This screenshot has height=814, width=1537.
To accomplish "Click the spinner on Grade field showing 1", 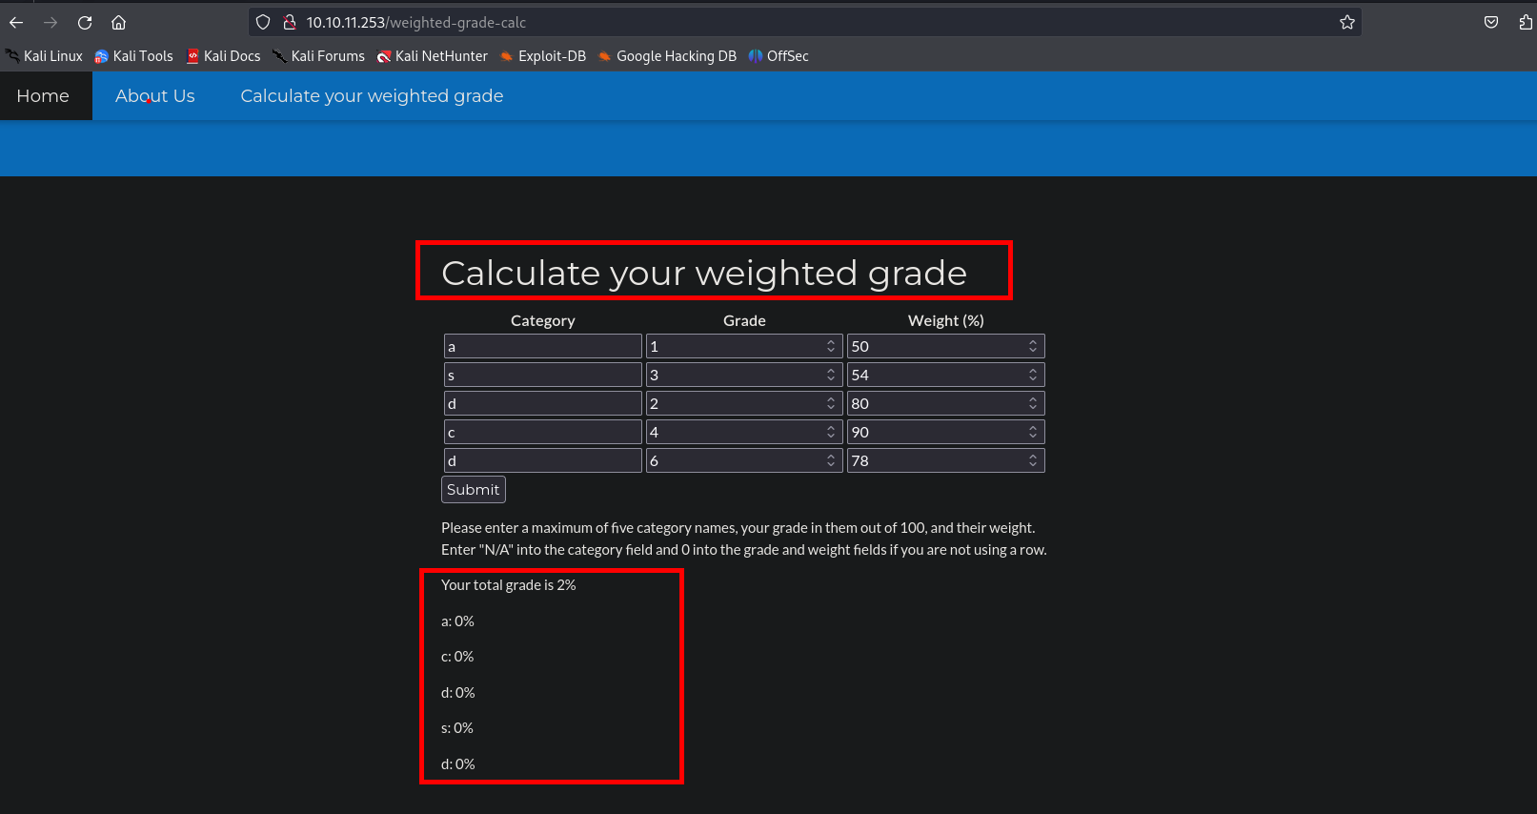I will pos(831,346).
